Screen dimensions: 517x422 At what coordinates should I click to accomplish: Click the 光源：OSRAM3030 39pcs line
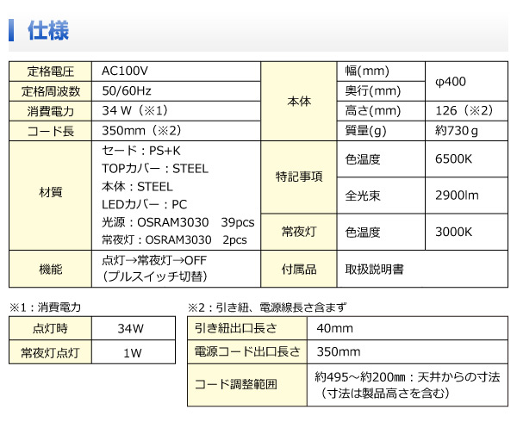[178, 221]
